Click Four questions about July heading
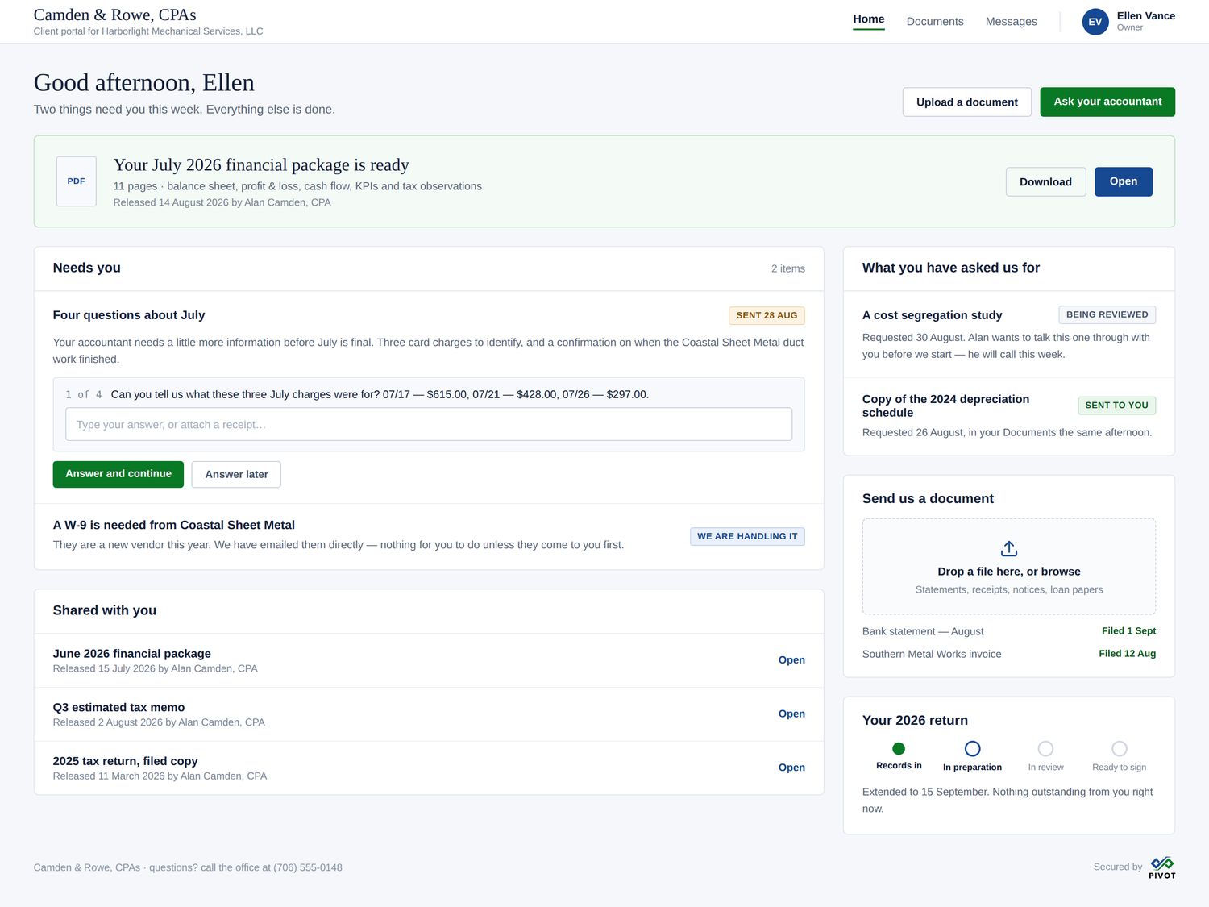The width and height of the screenshot is (1209, 907). (129, 315)
